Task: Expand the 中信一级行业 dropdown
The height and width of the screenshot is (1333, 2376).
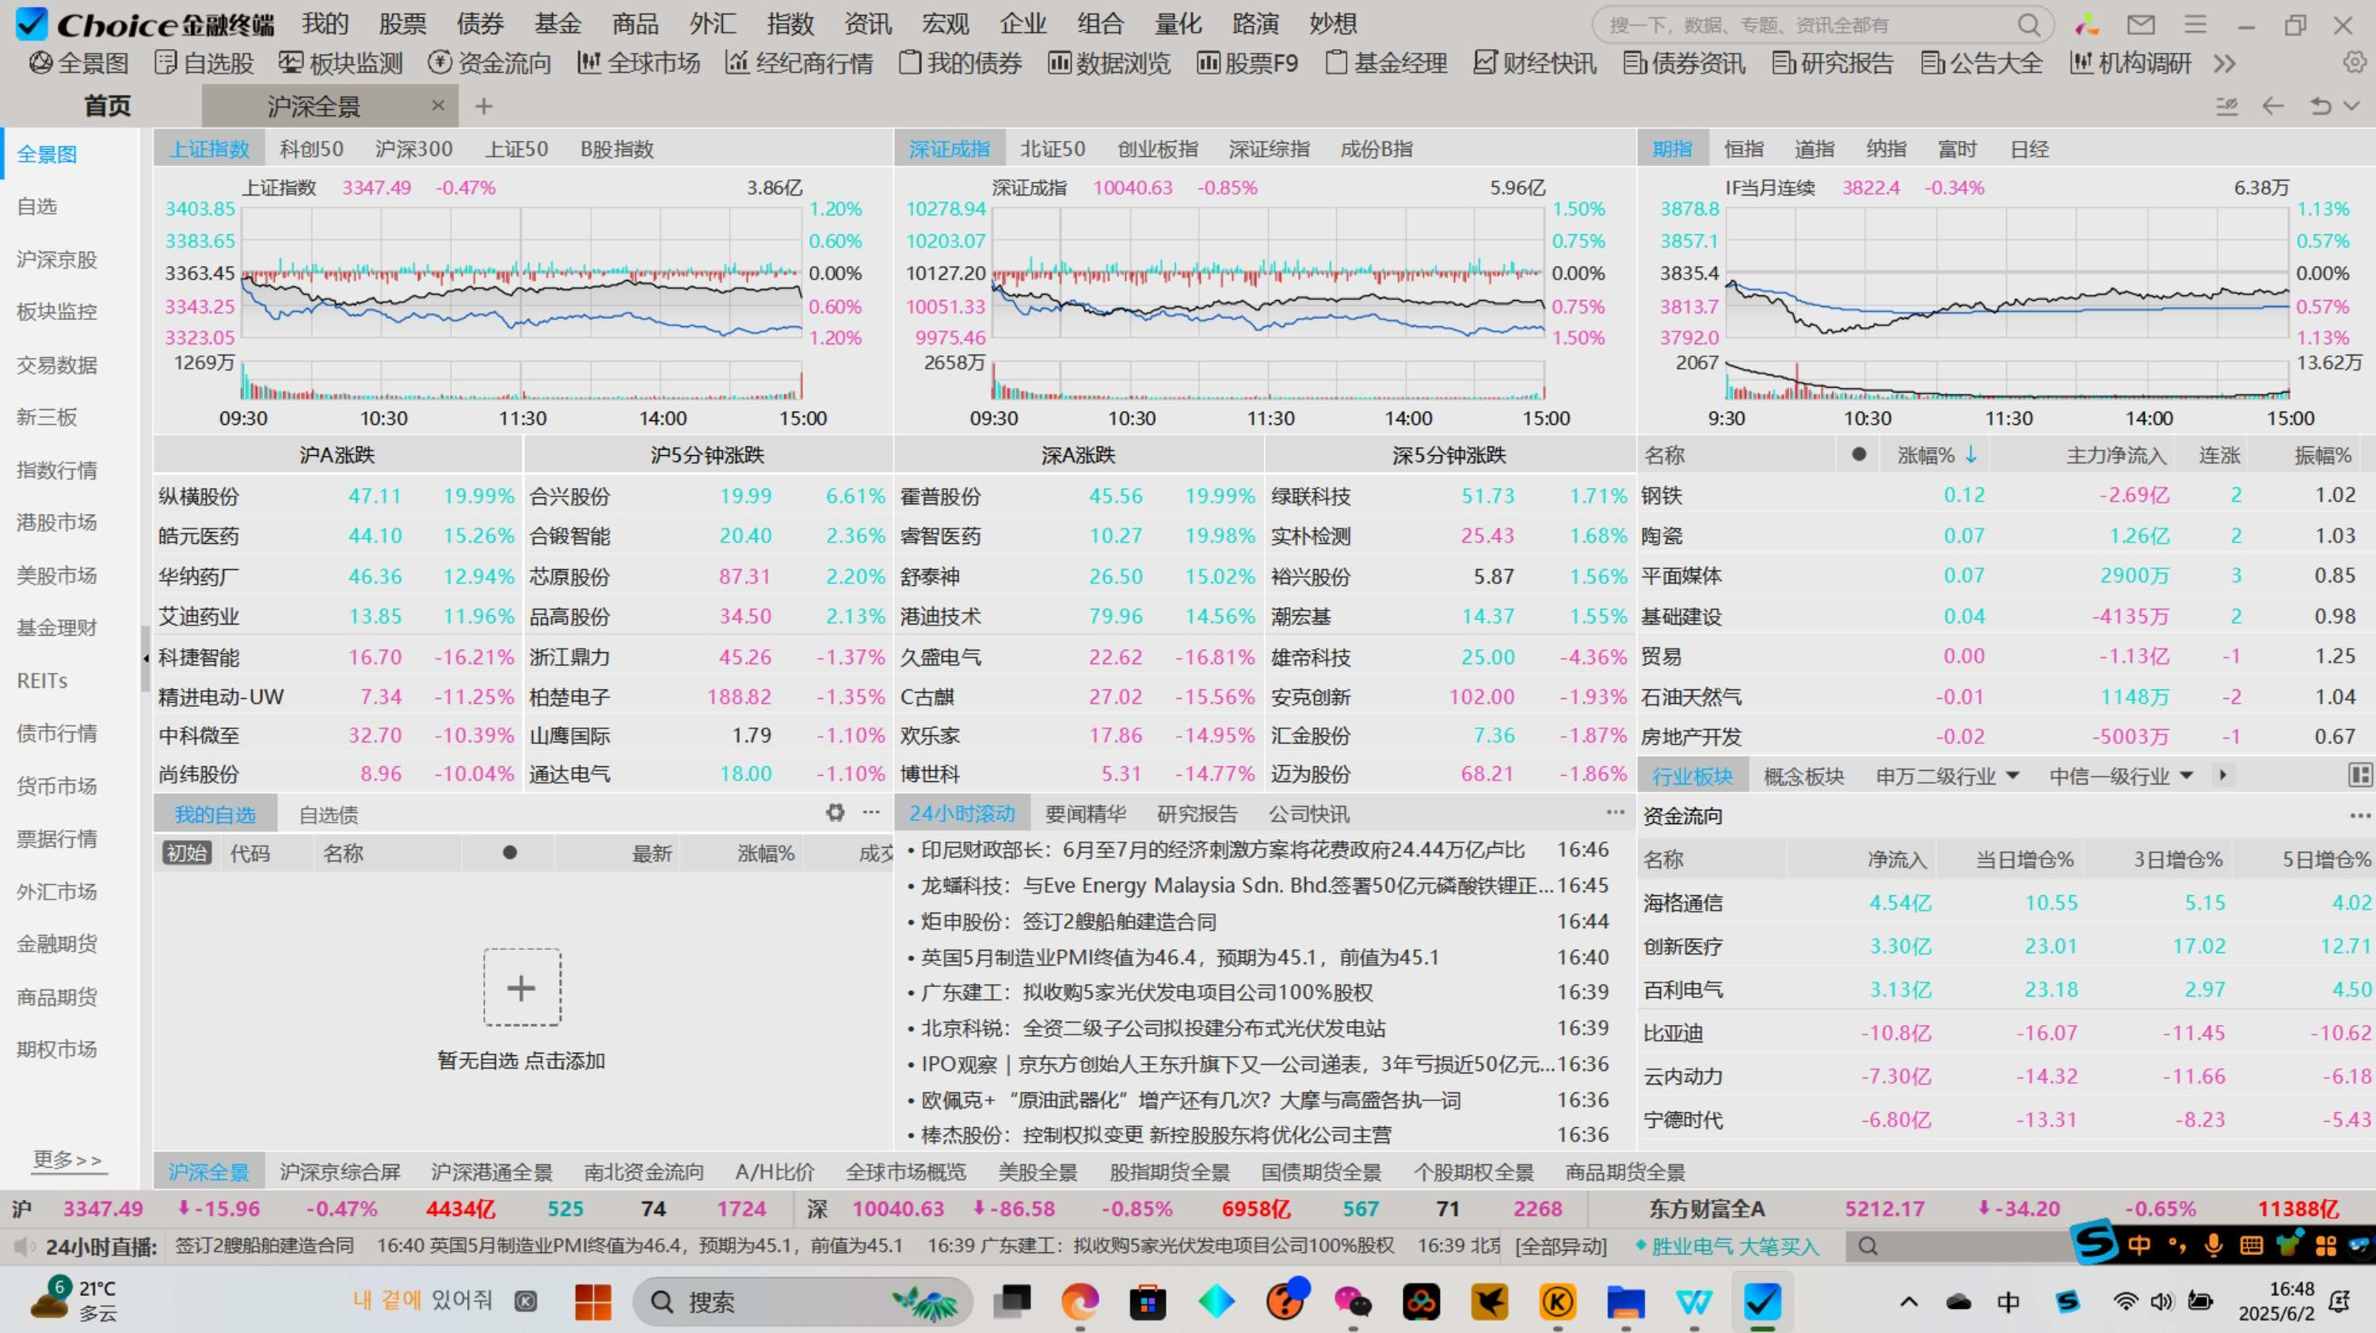Action: pyautogui.click(x=2186, y=775)
